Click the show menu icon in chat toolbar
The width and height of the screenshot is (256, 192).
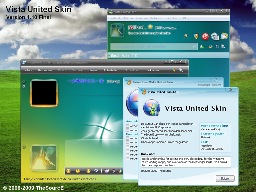click(x=181, y=70)
